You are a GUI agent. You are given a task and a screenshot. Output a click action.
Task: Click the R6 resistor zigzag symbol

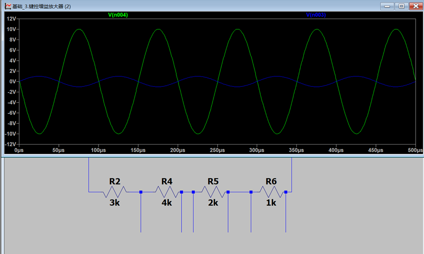[271, 192]
